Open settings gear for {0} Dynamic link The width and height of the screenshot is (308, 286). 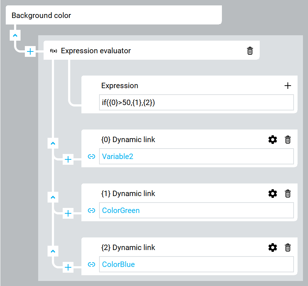(273, 140)
